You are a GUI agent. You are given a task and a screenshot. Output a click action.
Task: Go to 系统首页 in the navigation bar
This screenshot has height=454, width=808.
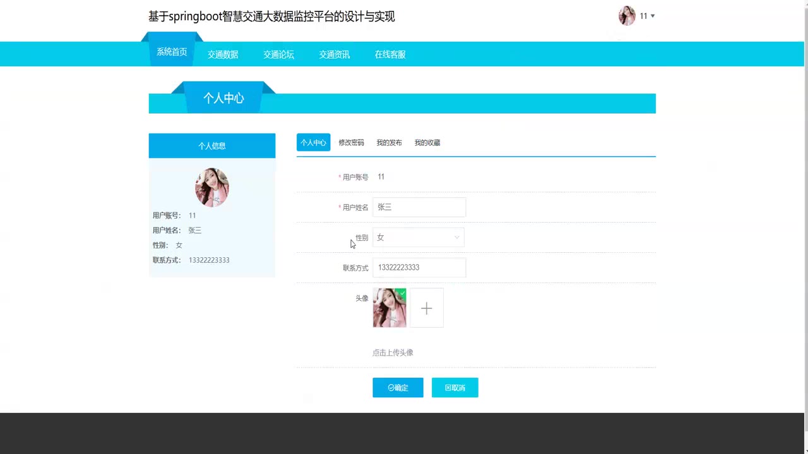click(x=172, y=52)
